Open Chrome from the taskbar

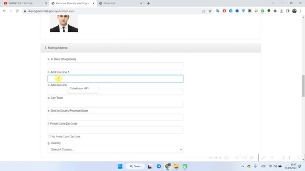168,166
